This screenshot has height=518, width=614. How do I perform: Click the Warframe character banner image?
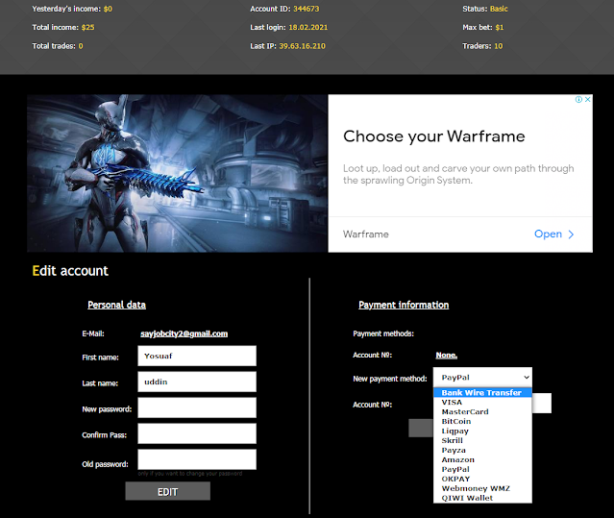coord(177,173)
